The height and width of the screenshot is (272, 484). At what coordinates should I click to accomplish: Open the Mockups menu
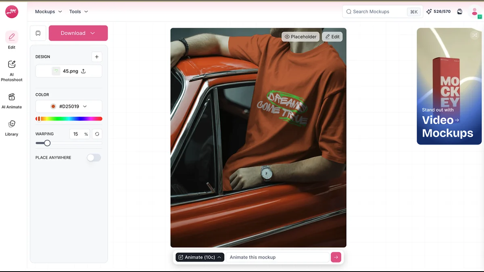[x=48, y=12]
